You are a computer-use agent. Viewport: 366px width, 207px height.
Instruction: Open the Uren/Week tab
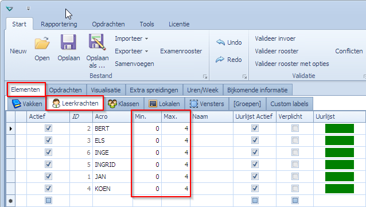click(x=203, y=90)
